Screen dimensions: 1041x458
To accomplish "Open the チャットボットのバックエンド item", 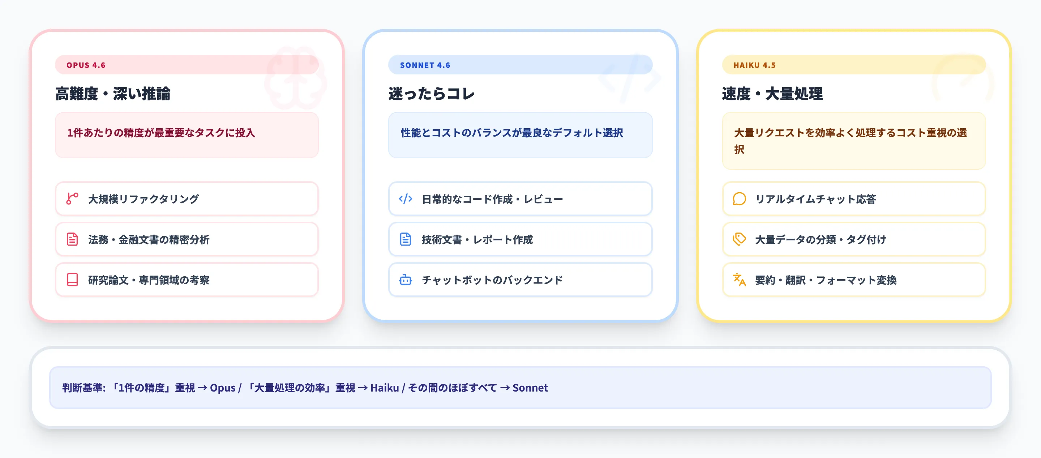I will [x=520, y=280].
